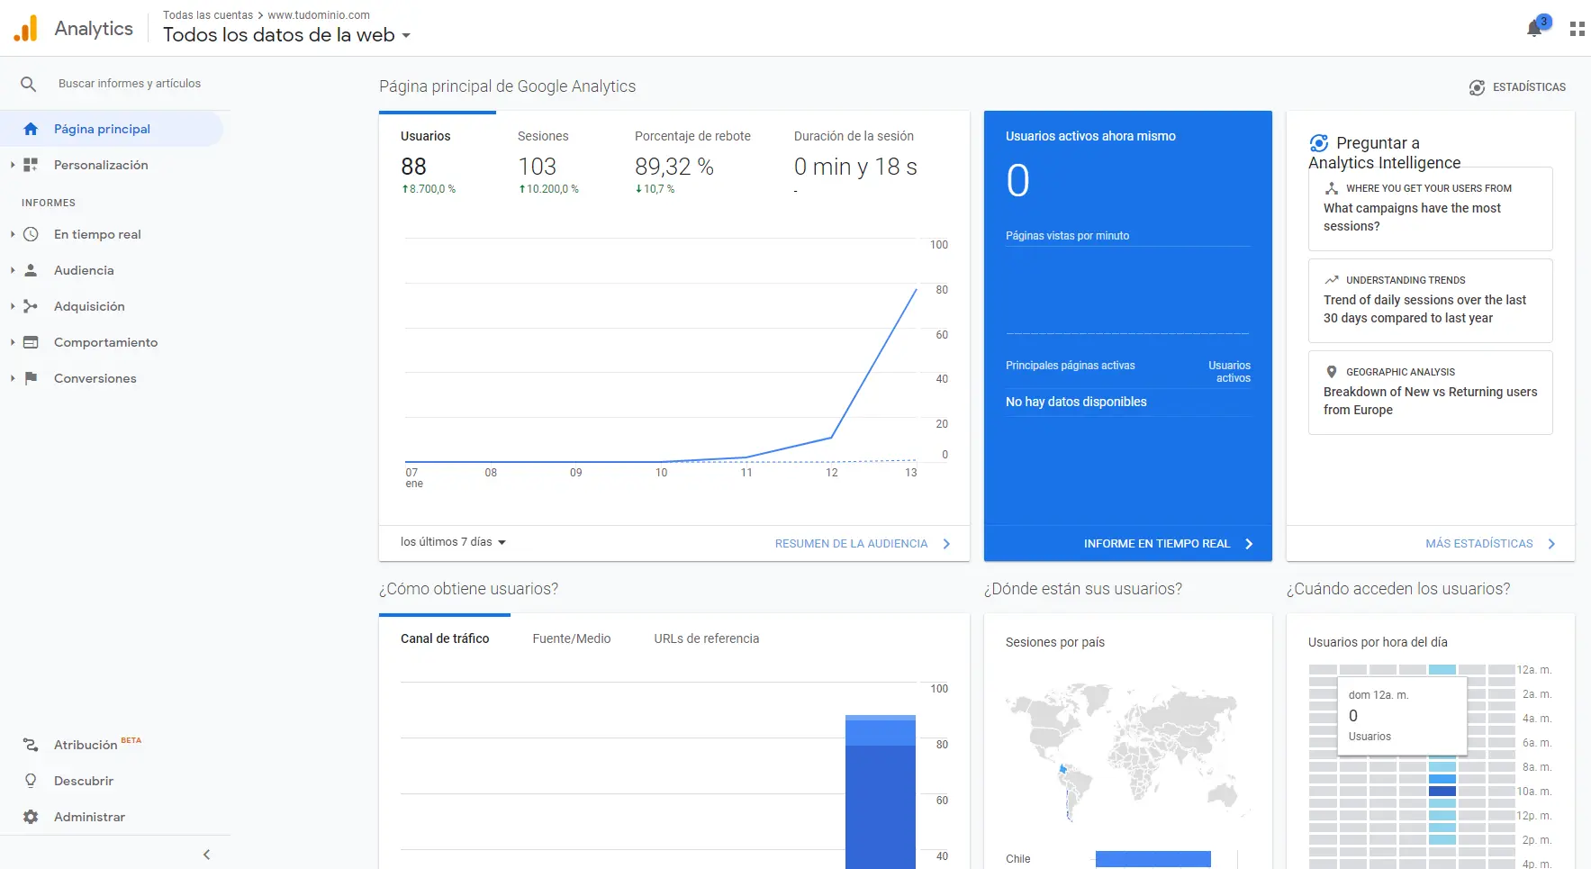Open the Google apps grid icon

point(1577,29)
